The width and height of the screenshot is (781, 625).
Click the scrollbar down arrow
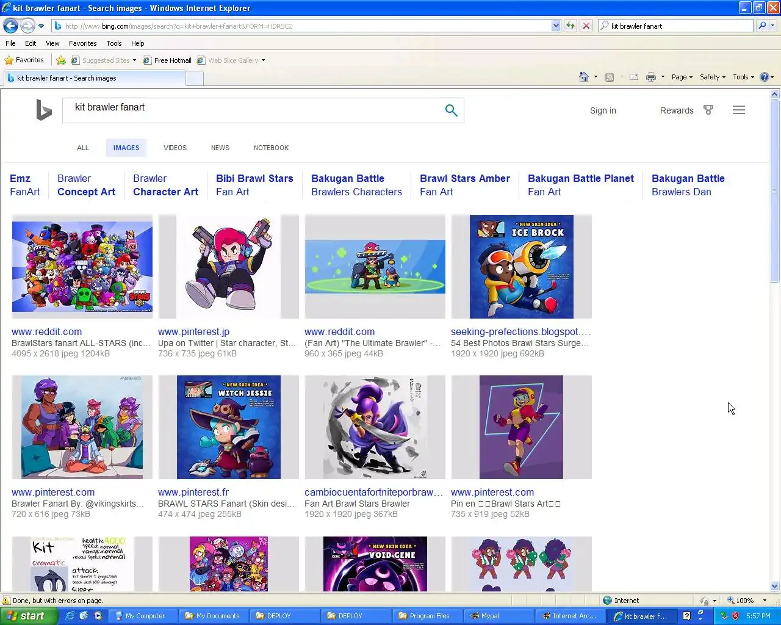775,586
